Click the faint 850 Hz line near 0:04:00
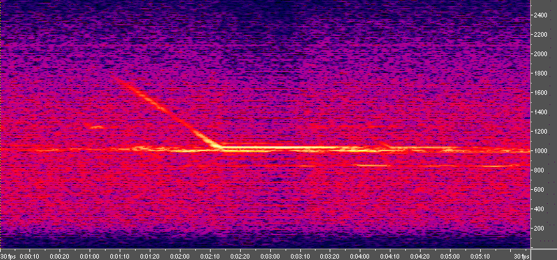 [x=371, y=166]
